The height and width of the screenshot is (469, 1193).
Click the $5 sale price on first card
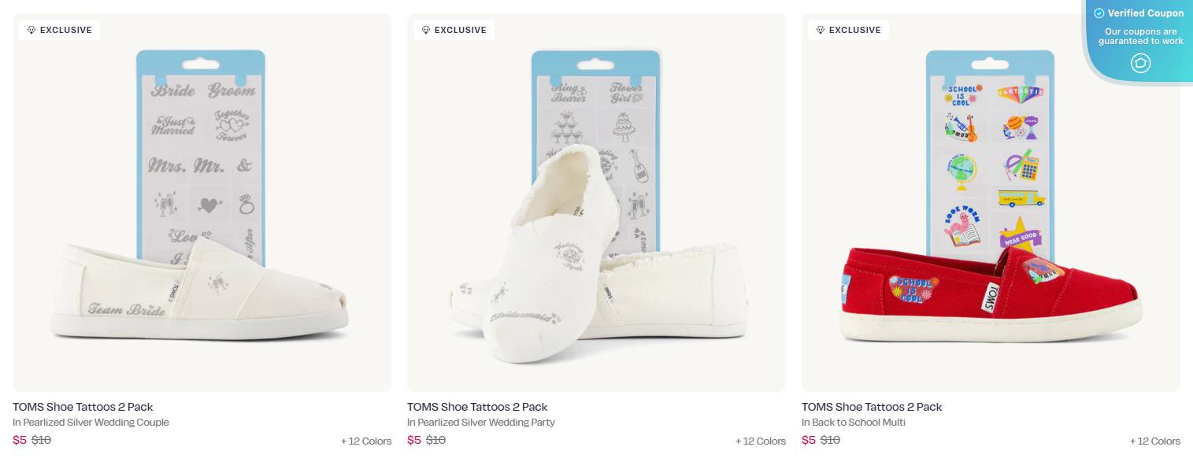pos(19,440)
